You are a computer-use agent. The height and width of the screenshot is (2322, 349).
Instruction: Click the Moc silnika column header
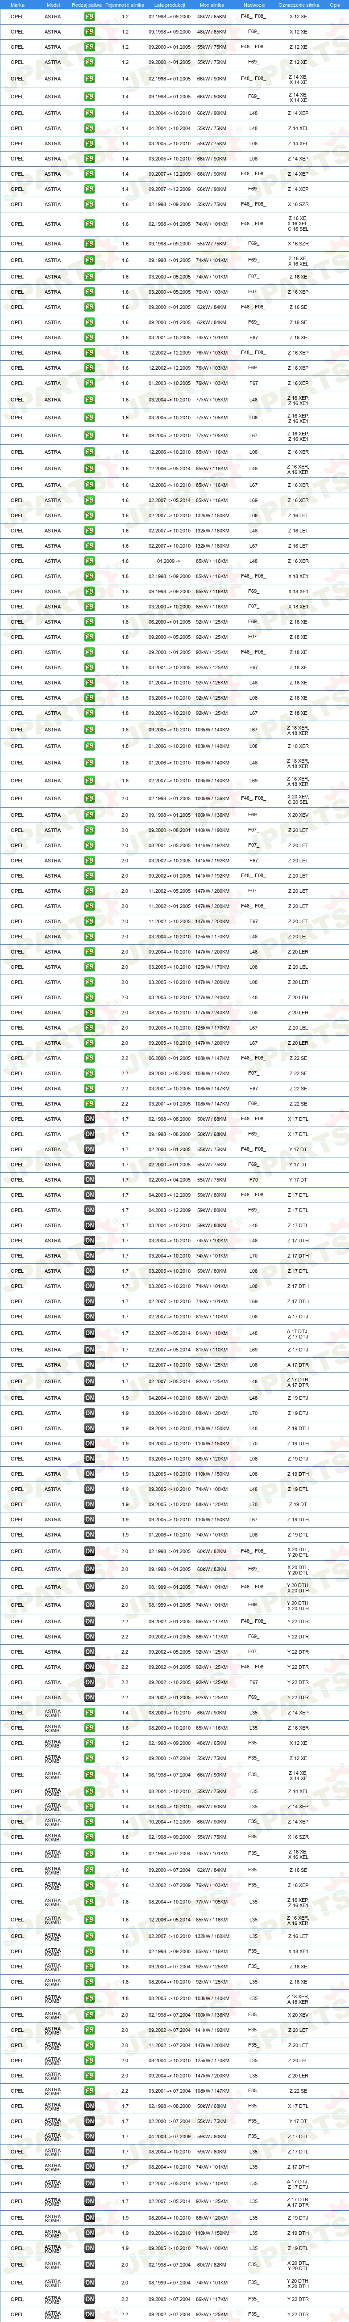coord(212,4)
